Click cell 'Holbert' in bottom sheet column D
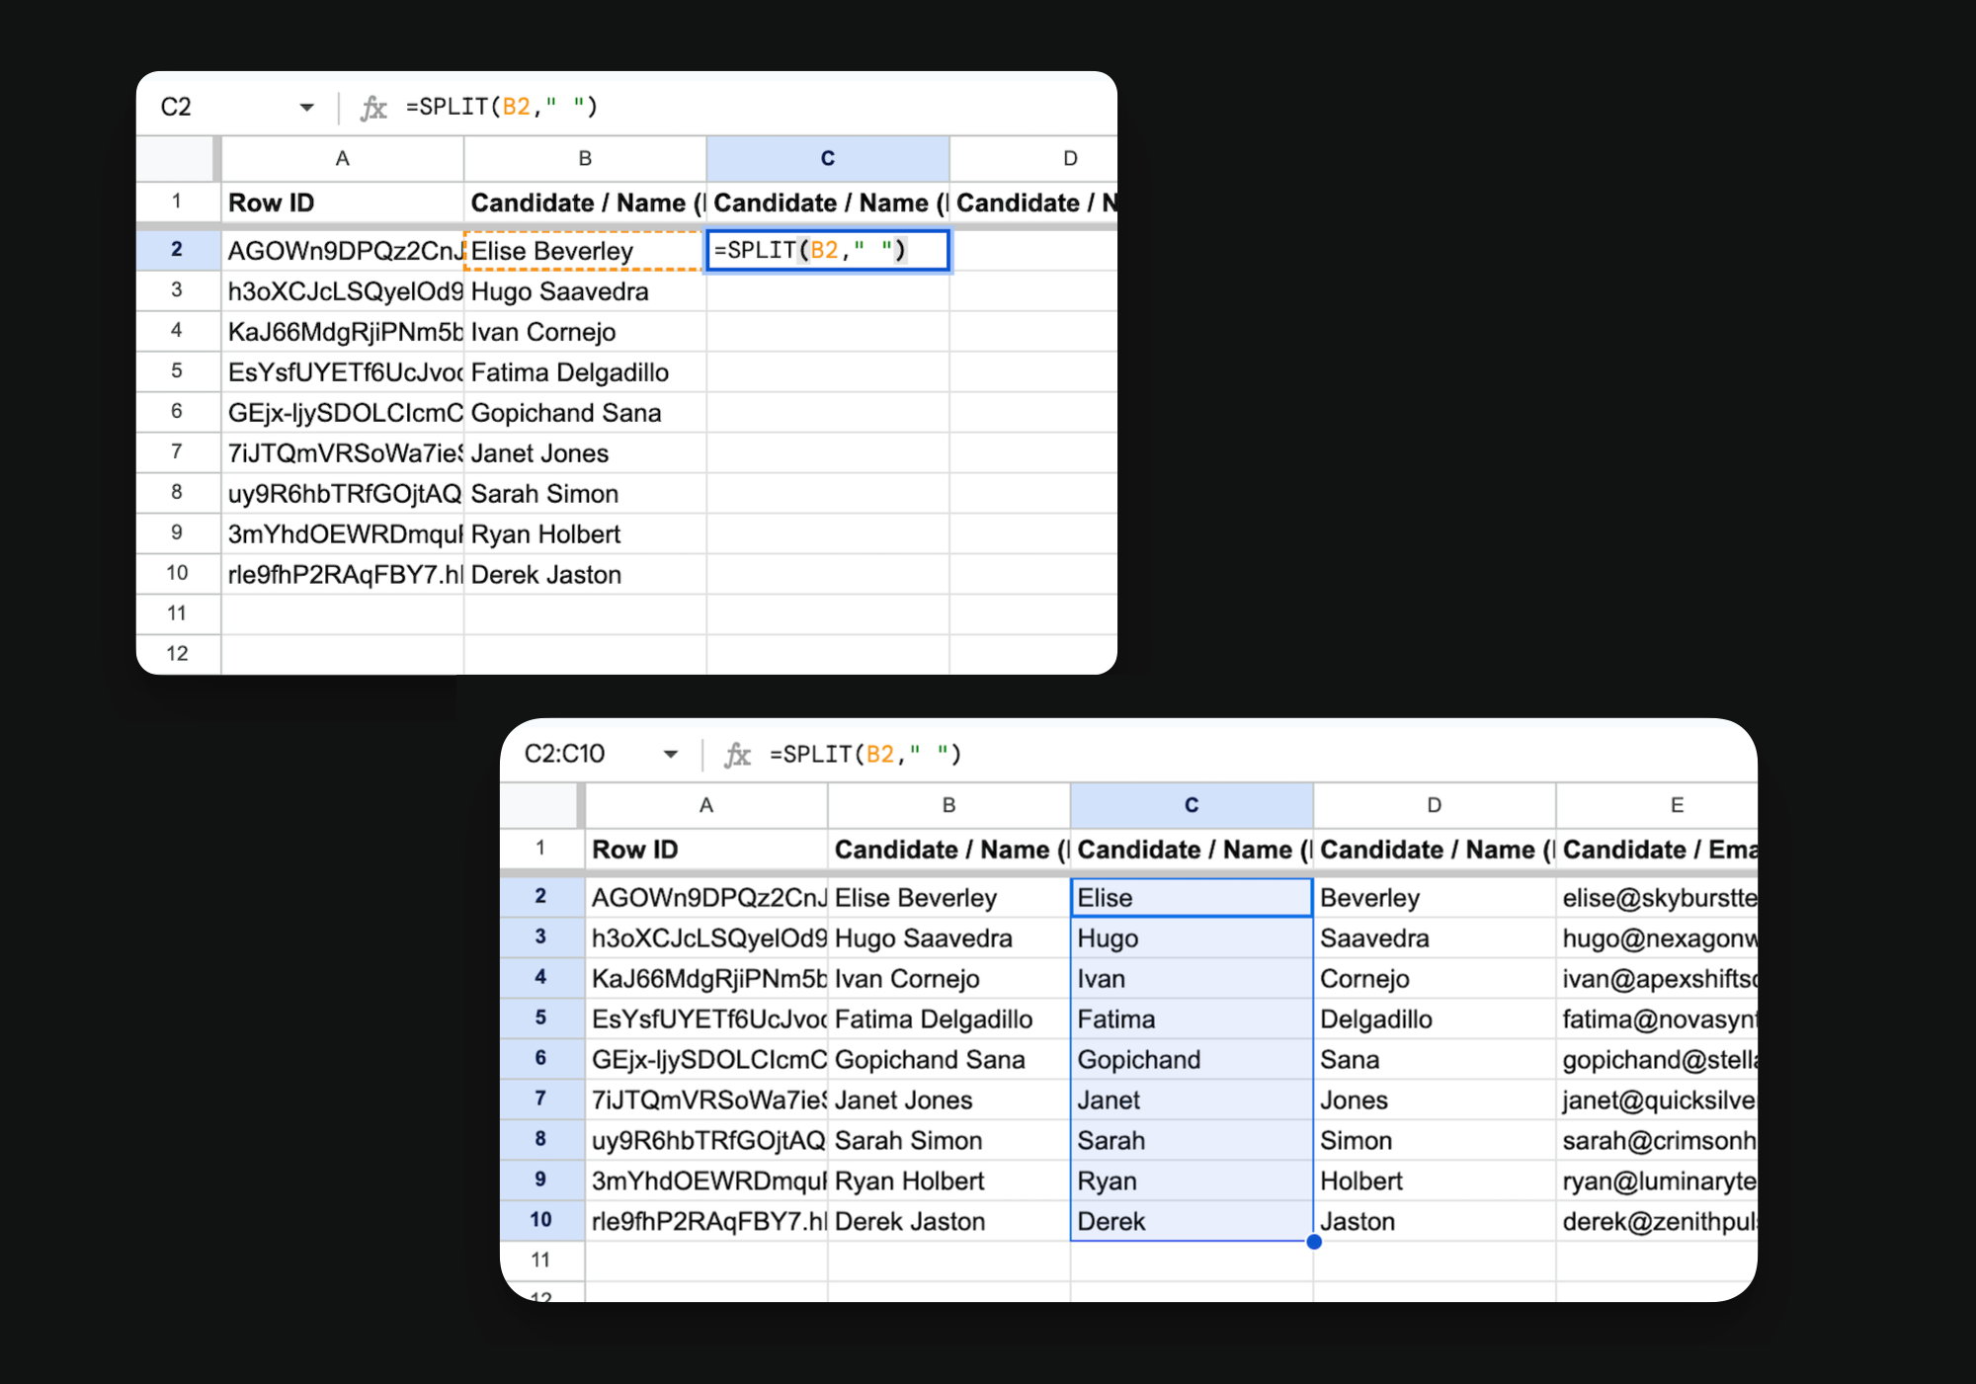 point(1435,1181)
